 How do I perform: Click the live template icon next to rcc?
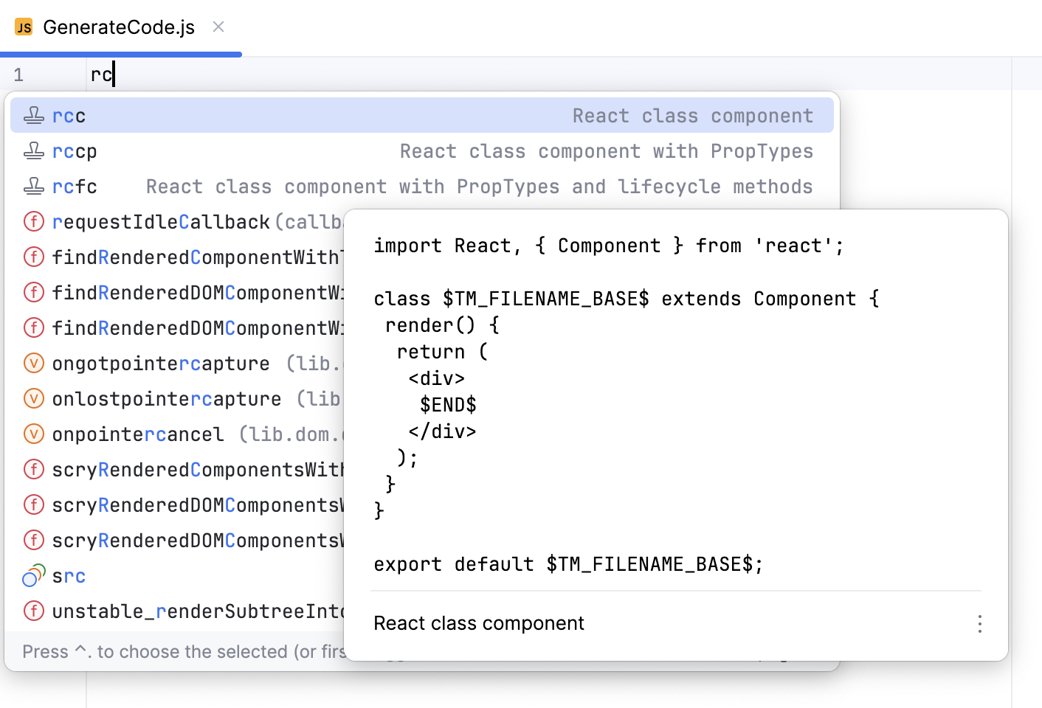[x=34, y=115]
